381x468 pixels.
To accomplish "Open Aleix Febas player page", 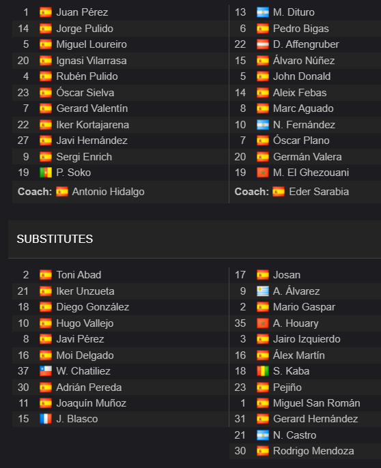I will pyautogui.click(x=300, y=93).
